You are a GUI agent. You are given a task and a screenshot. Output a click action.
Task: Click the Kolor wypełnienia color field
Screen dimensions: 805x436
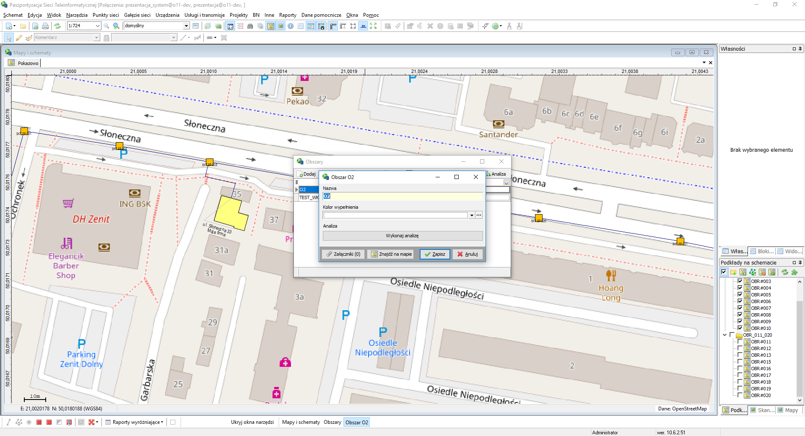395,215
